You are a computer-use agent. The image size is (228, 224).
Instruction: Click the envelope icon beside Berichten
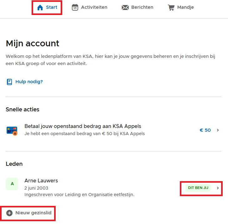click(125, 8)
